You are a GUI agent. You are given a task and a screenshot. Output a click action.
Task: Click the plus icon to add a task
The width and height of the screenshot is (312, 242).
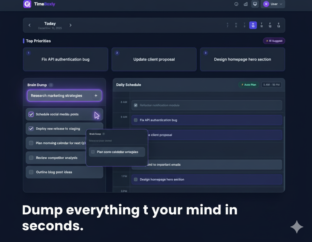point(96,95)
